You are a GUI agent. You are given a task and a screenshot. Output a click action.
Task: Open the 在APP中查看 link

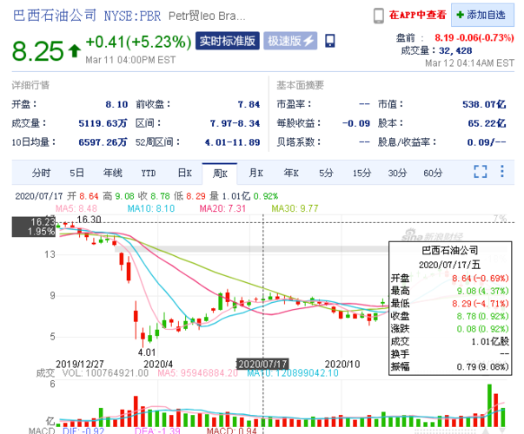pyautogui.click(x=418, y=15)
